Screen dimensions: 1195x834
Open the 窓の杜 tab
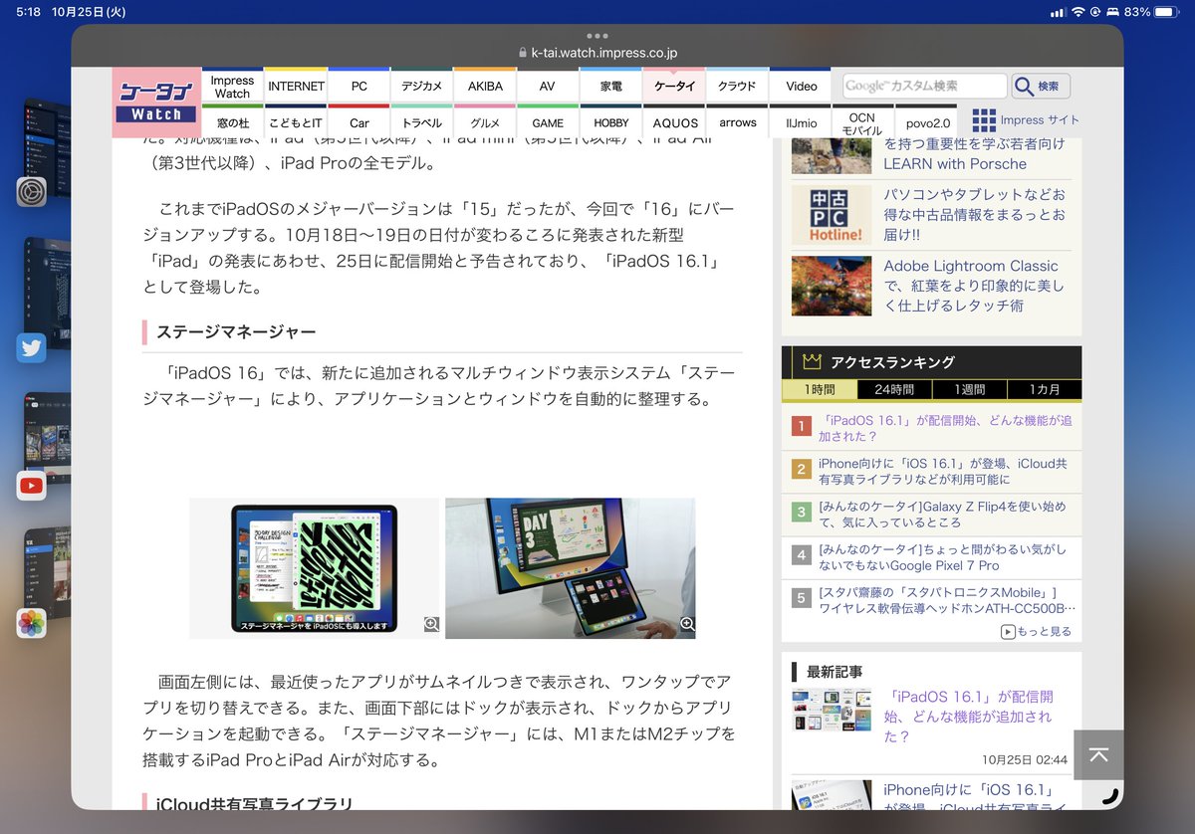pos(232,122)
